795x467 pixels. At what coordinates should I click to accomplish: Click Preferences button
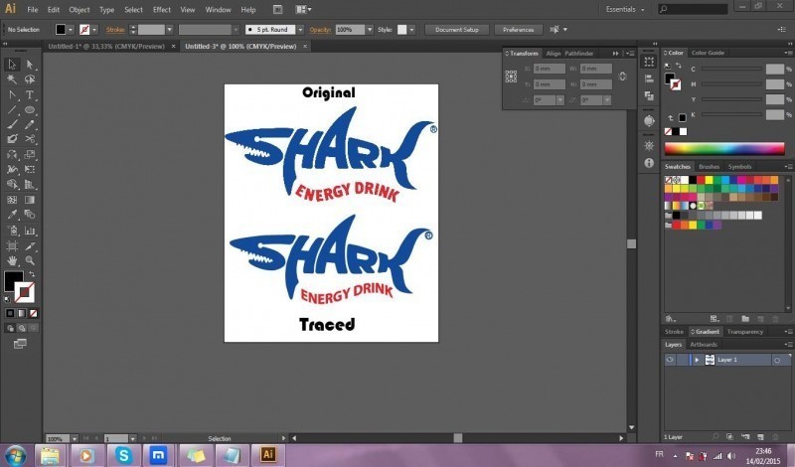pos(518,30)
